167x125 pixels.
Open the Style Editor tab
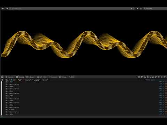tap(42, 77)
